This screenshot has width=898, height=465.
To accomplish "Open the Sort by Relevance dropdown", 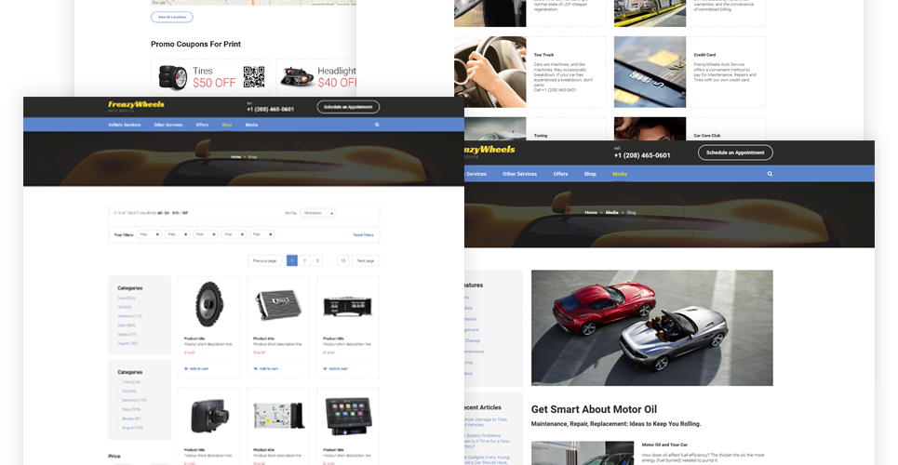I will [318, 213].
